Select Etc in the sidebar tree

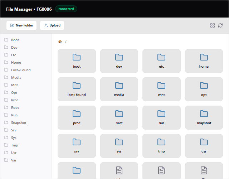pos(26,55)
